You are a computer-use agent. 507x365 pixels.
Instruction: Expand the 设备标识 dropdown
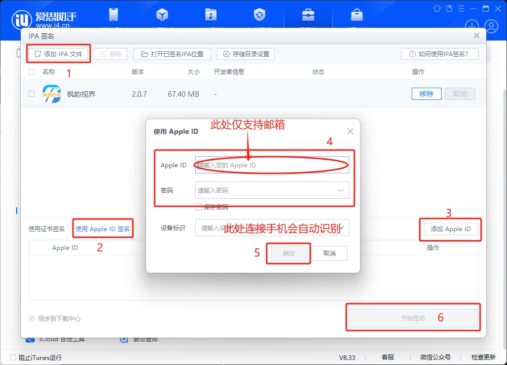(342, 228)
